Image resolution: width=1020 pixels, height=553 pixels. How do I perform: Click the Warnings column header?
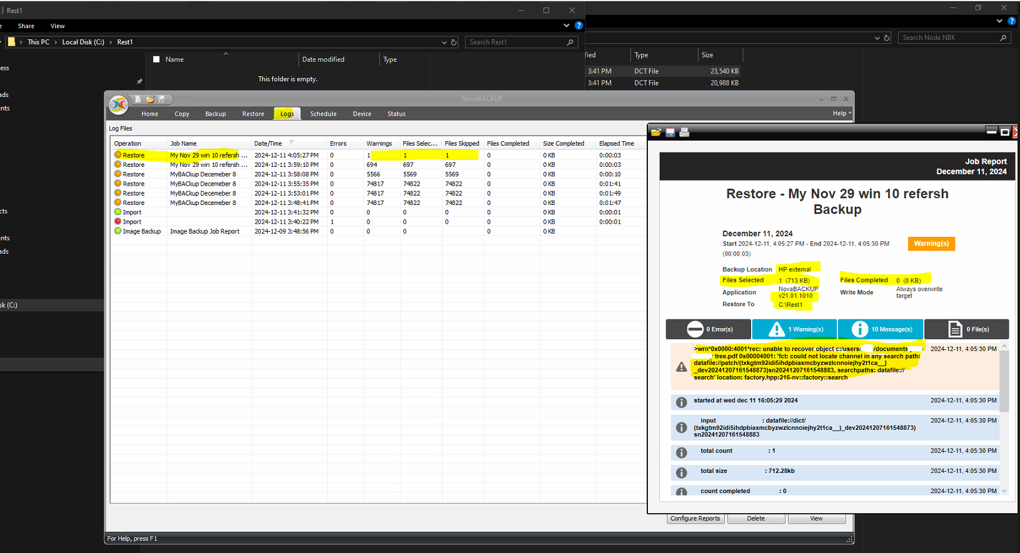pyautogui.click(x=381, y=144)
